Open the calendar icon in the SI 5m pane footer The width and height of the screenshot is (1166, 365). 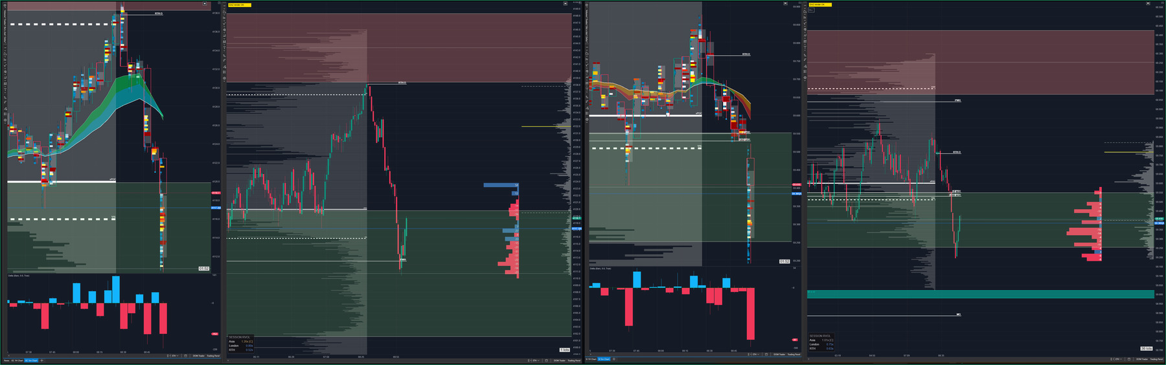(x=766, y=354)
